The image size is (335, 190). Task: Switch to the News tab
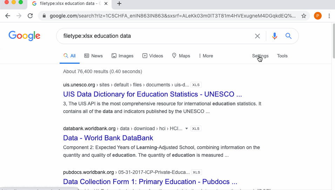[93, 56]
